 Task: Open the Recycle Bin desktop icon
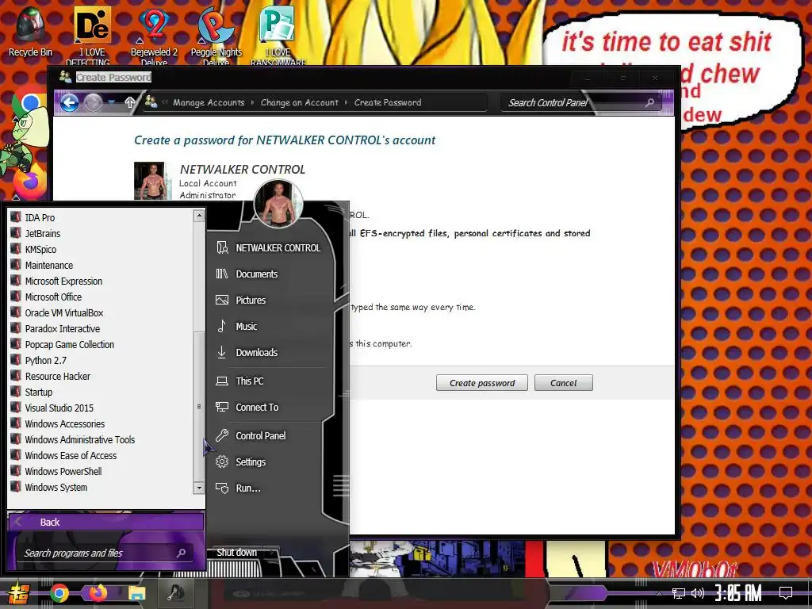click(x=30, y=31)
